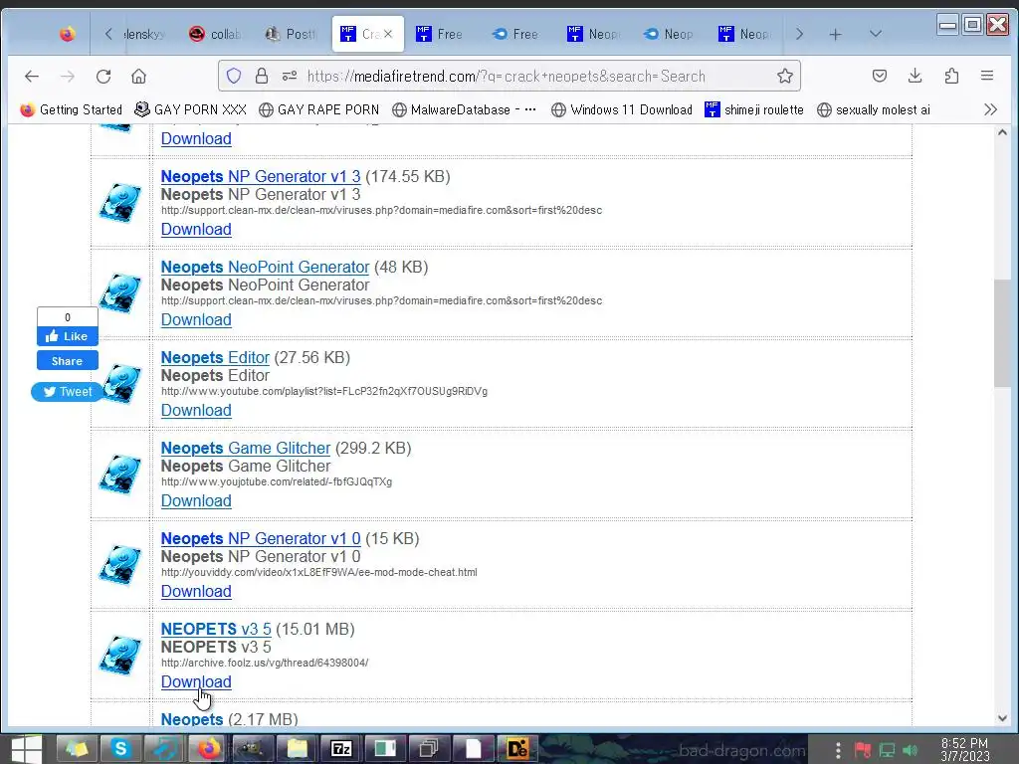Download Neopets NP Generator v1 3
This screenshot has width=1019, height=764.
pos(196,229)
